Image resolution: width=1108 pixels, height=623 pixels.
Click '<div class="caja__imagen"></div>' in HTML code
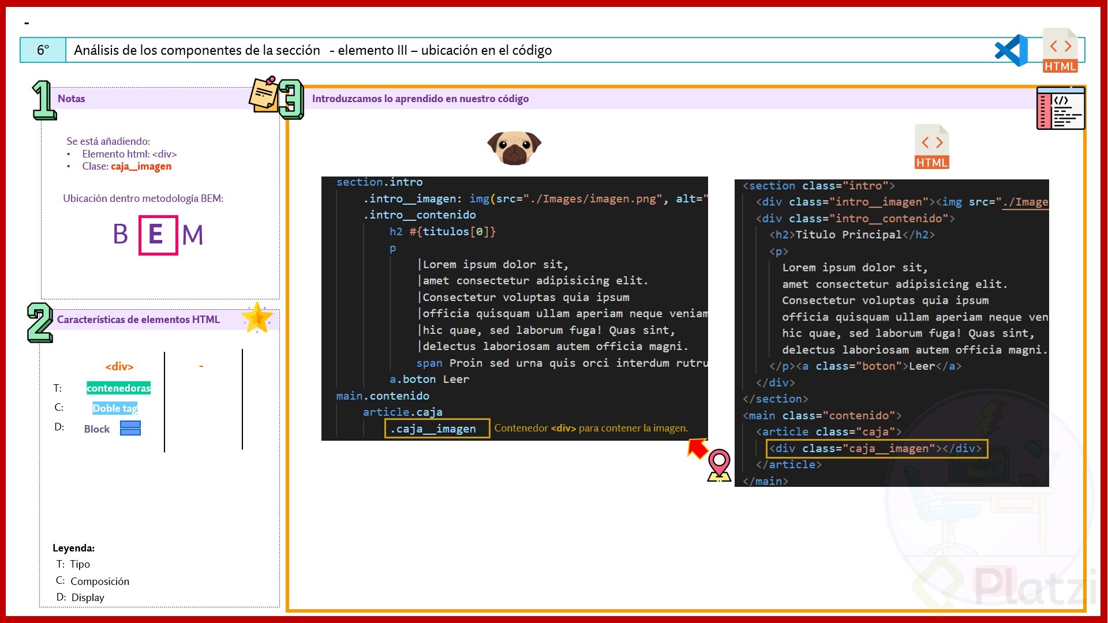(x=877, y=449)
